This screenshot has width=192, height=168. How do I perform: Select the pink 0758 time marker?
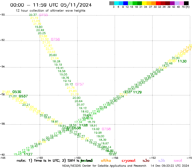pos(106,129)
